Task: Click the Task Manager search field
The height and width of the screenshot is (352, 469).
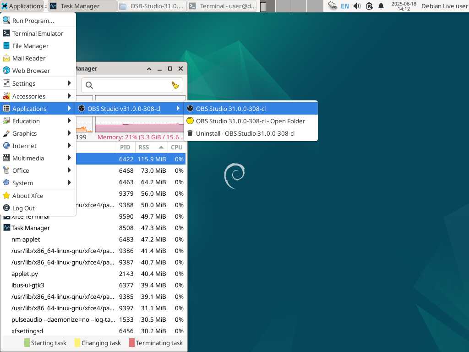Action: pos(132,85)
